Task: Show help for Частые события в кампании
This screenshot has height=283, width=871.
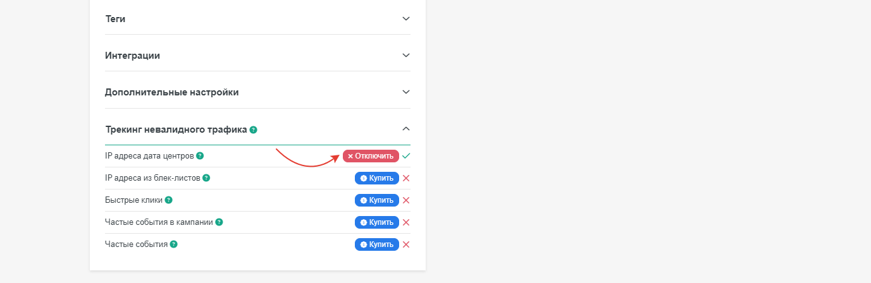Action: click(219, 222)
